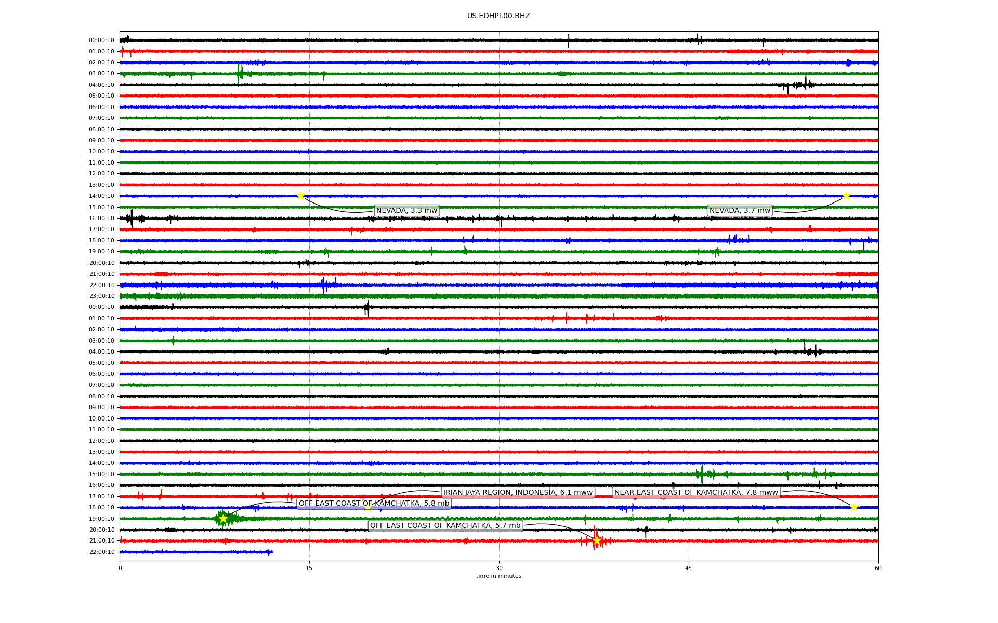
Task: Click the star marking Nevada 3.3 mw event
Action: [300, 196]
